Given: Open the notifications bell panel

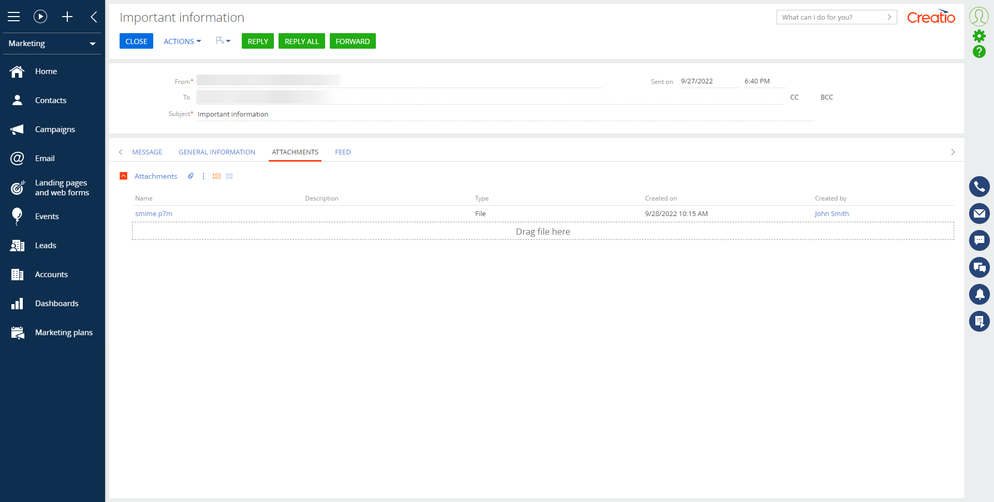Looking at the screenshot, I should point(980,294).
